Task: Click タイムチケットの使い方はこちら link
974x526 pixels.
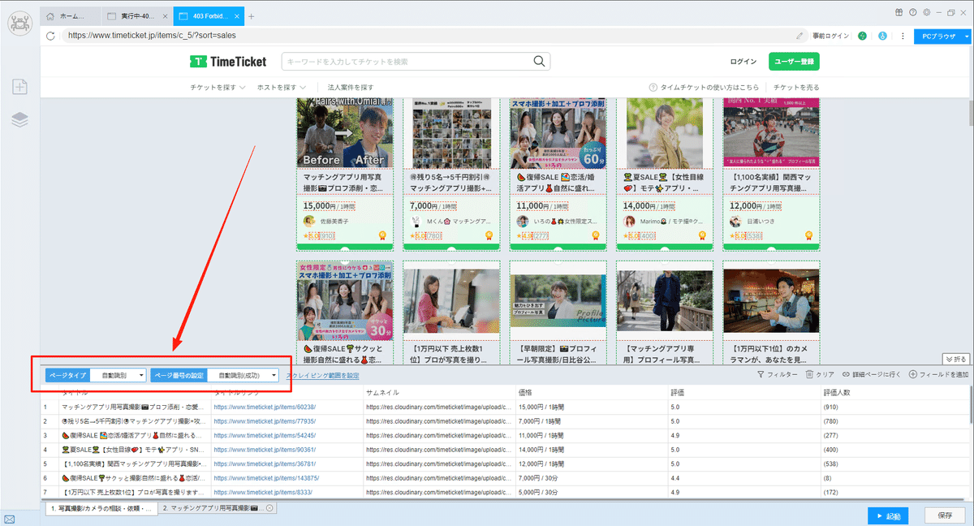Action: coord(704,87)
